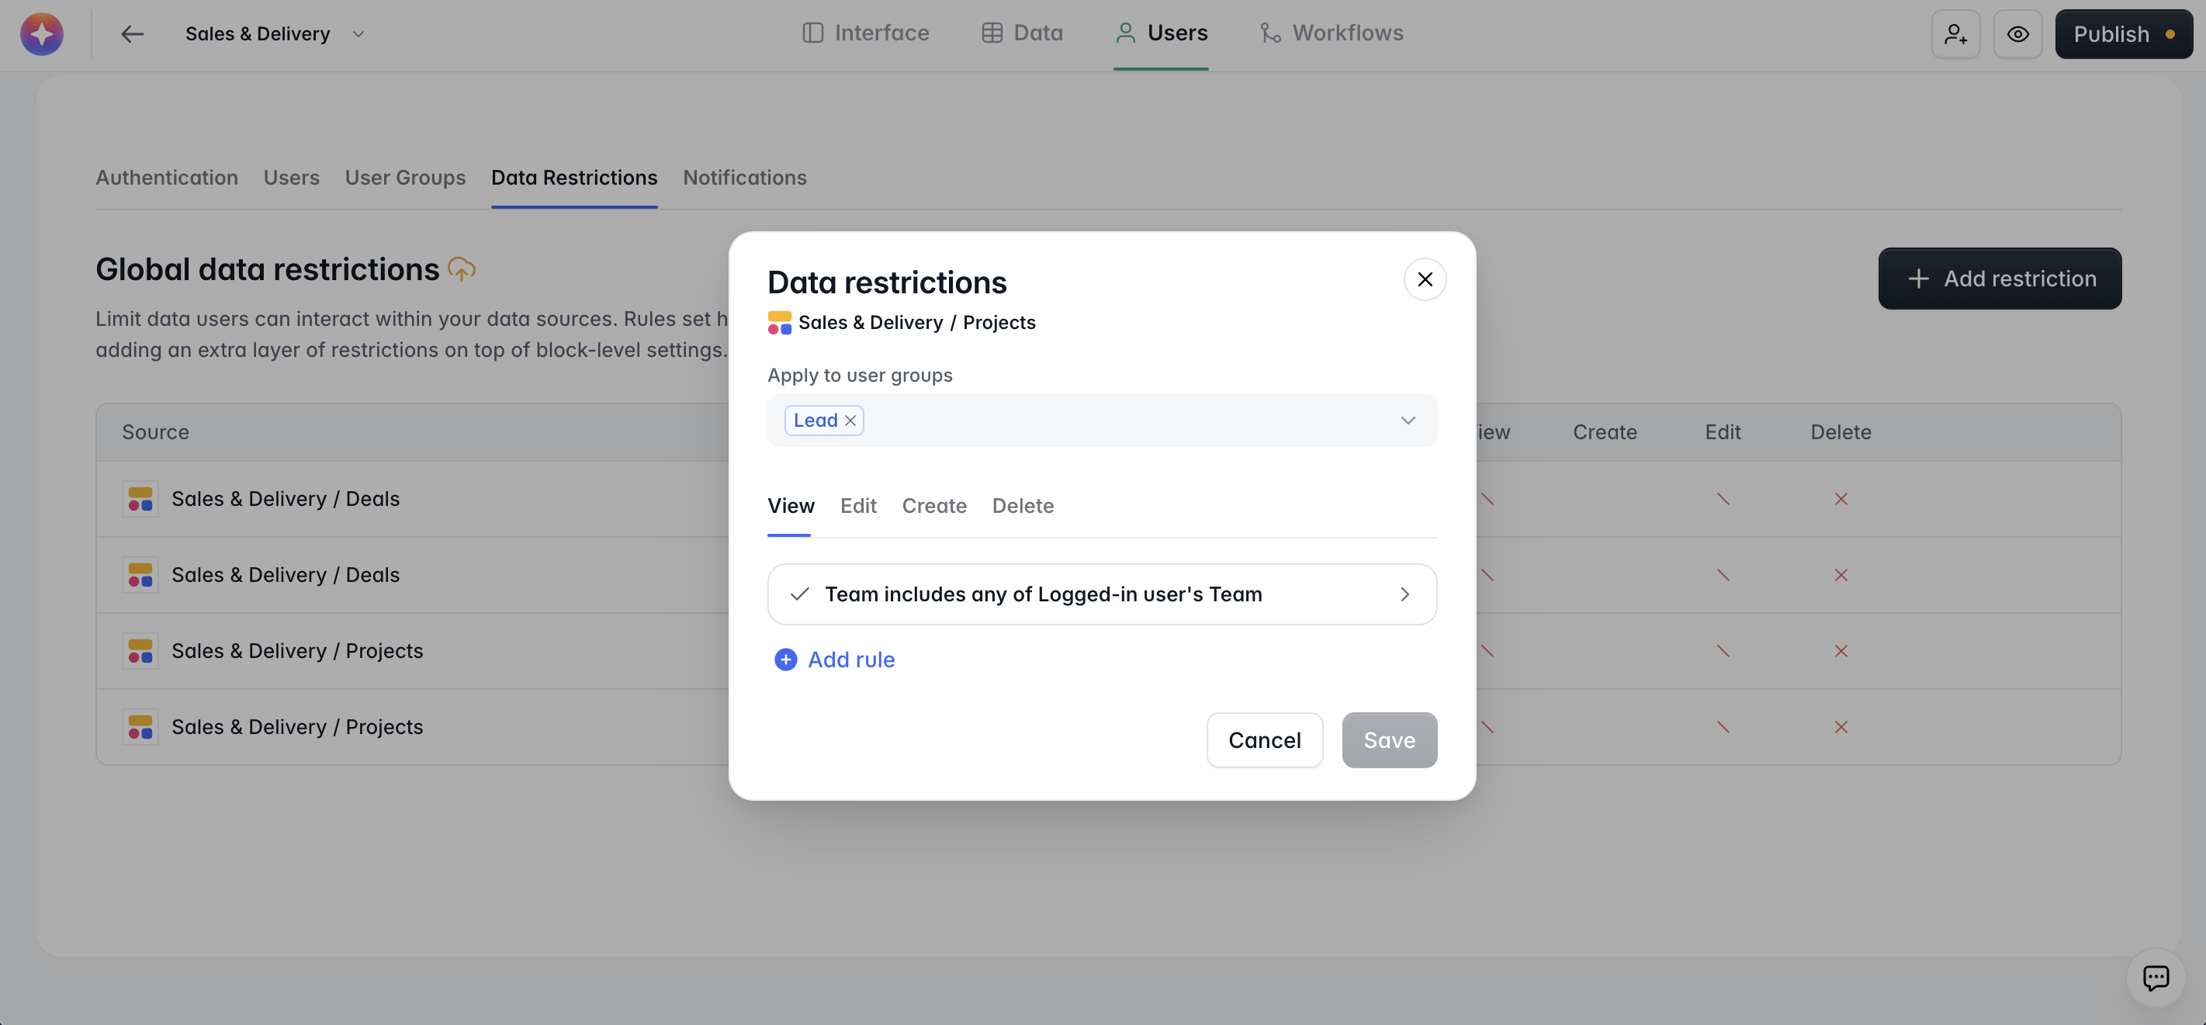Image resolution: width=2206 pixels, height=1025 pixels.
Task: Open the Sales & Delivery app dropdown
Action: 275,34
